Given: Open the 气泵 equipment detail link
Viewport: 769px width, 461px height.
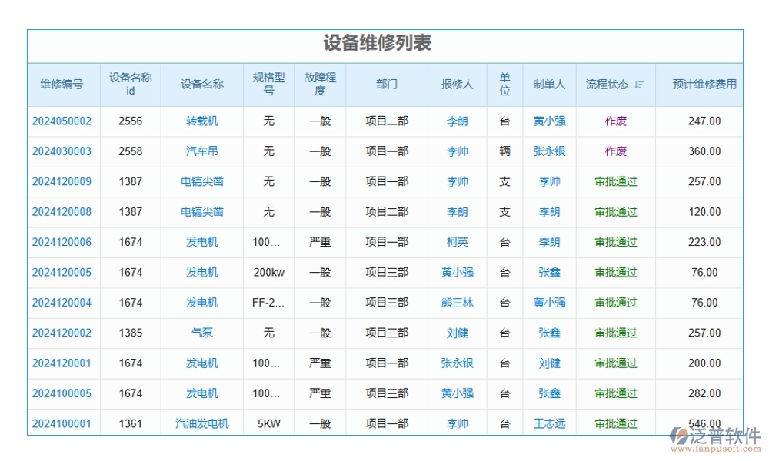Looking at the screenshot, I should [201, 333].
